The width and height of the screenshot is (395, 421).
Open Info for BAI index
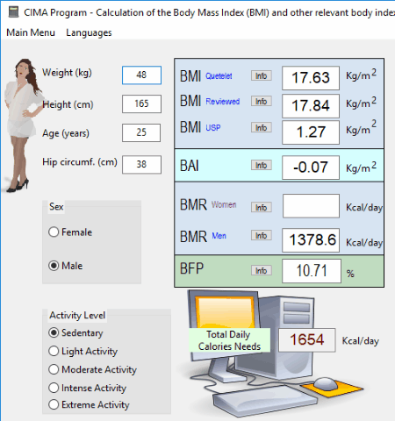262,165
